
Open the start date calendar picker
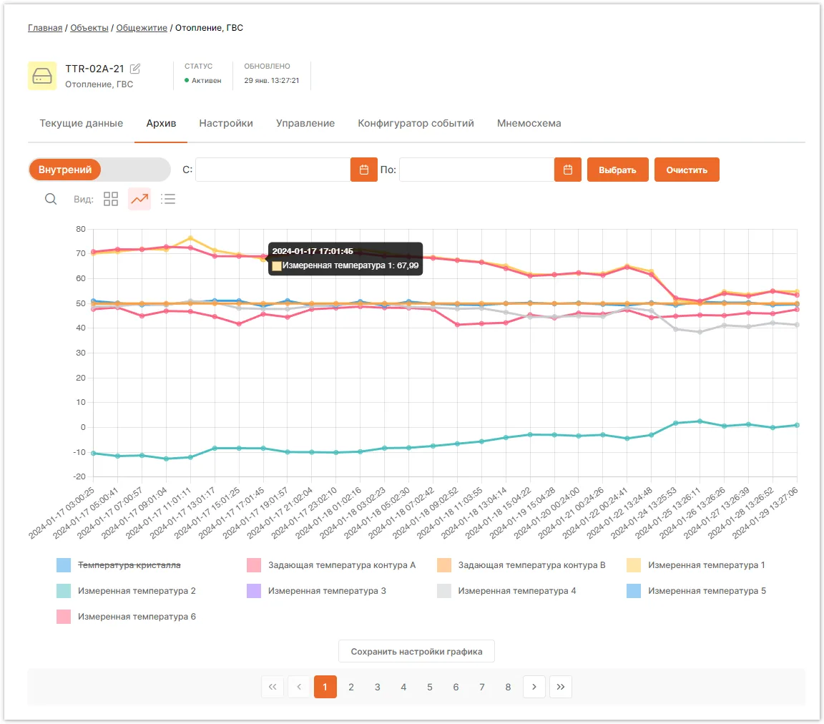coord(363,170)
